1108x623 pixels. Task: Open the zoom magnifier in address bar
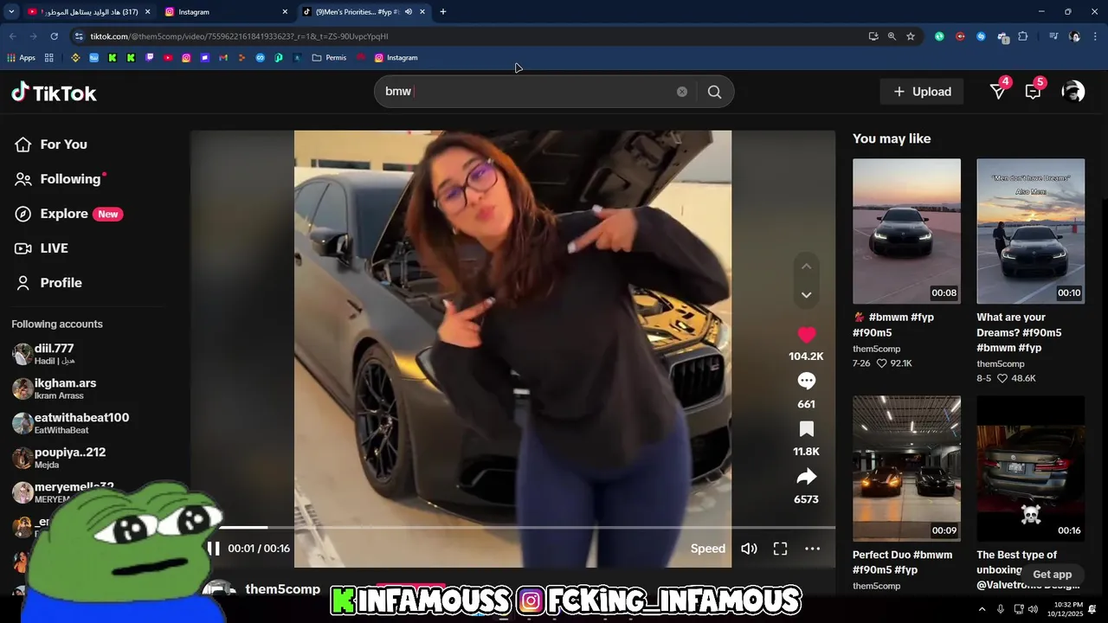(892, 36)
